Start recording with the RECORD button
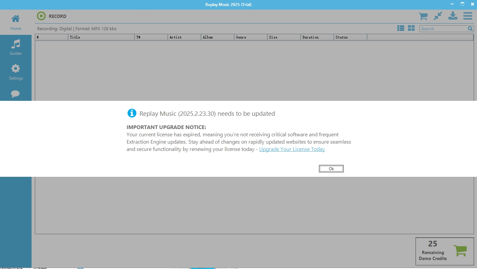This screenshot has width=477, height=269. coord(52,16)
